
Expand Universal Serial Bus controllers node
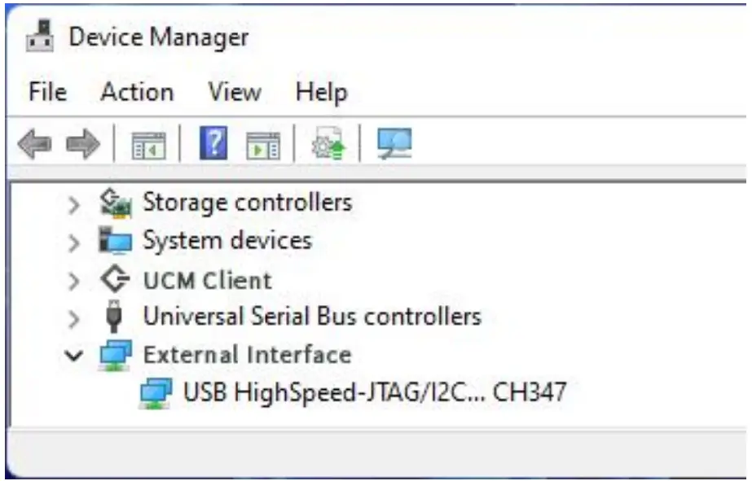click(x=75, y=317)
